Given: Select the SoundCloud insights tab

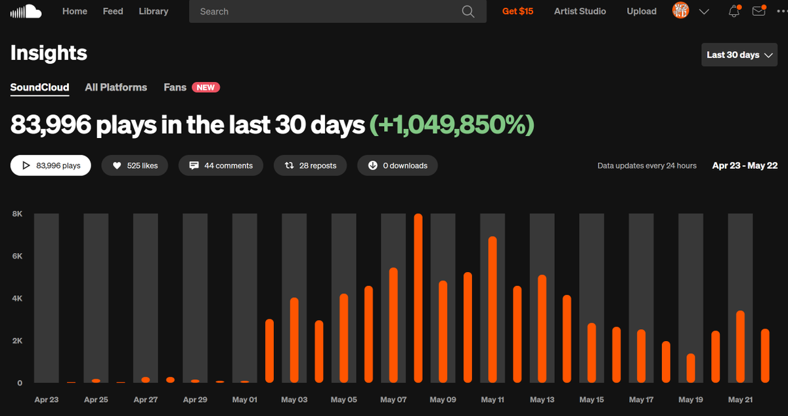Looking at the screenshot, I should click(40, 87).
